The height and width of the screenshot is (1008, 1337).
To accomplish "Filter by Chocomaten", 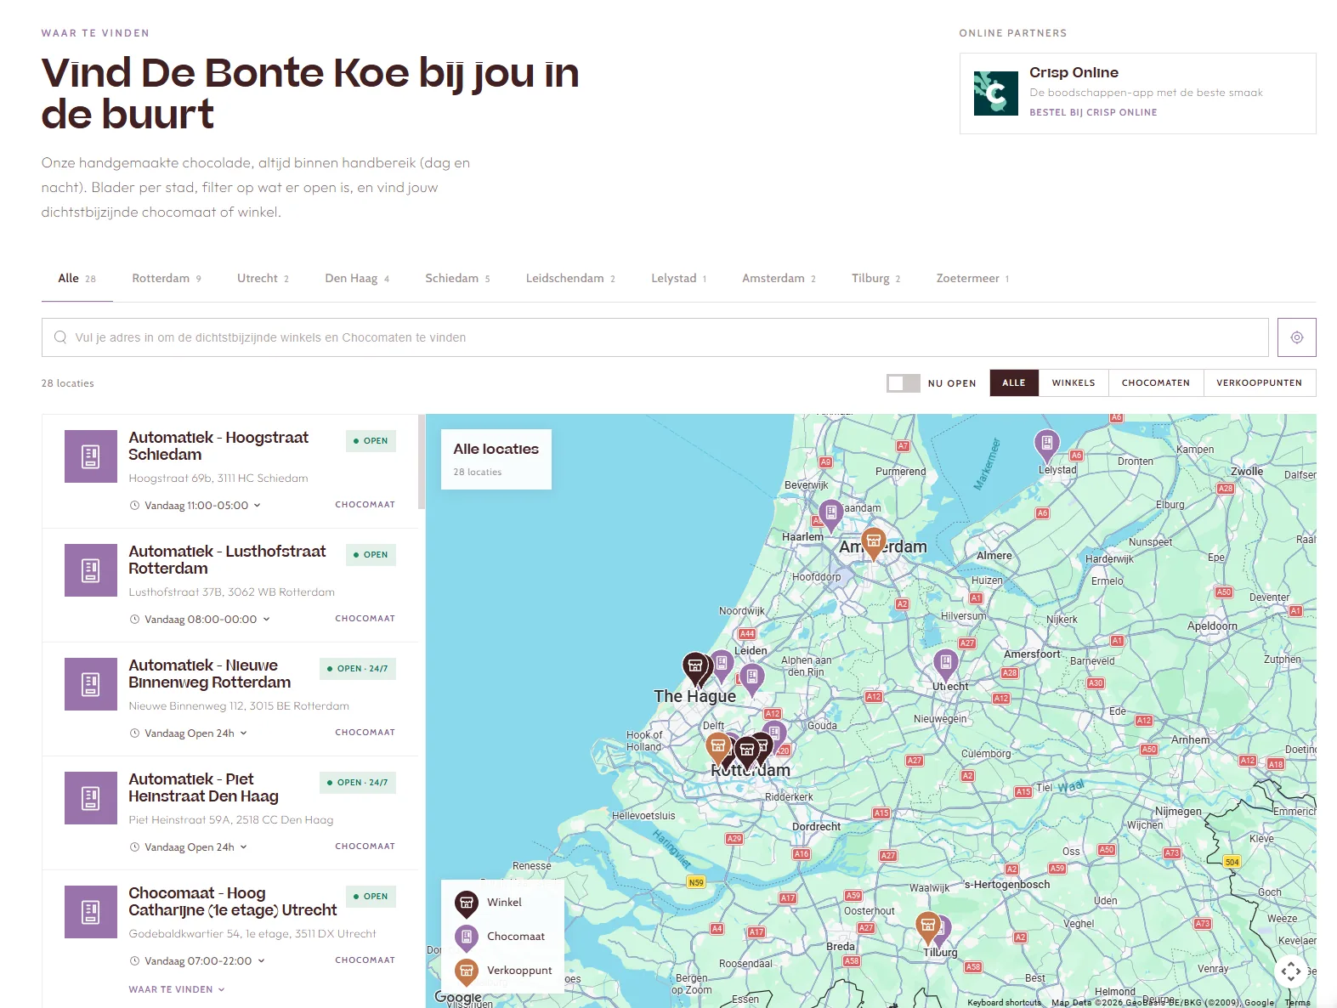I will coord(1155,383).
